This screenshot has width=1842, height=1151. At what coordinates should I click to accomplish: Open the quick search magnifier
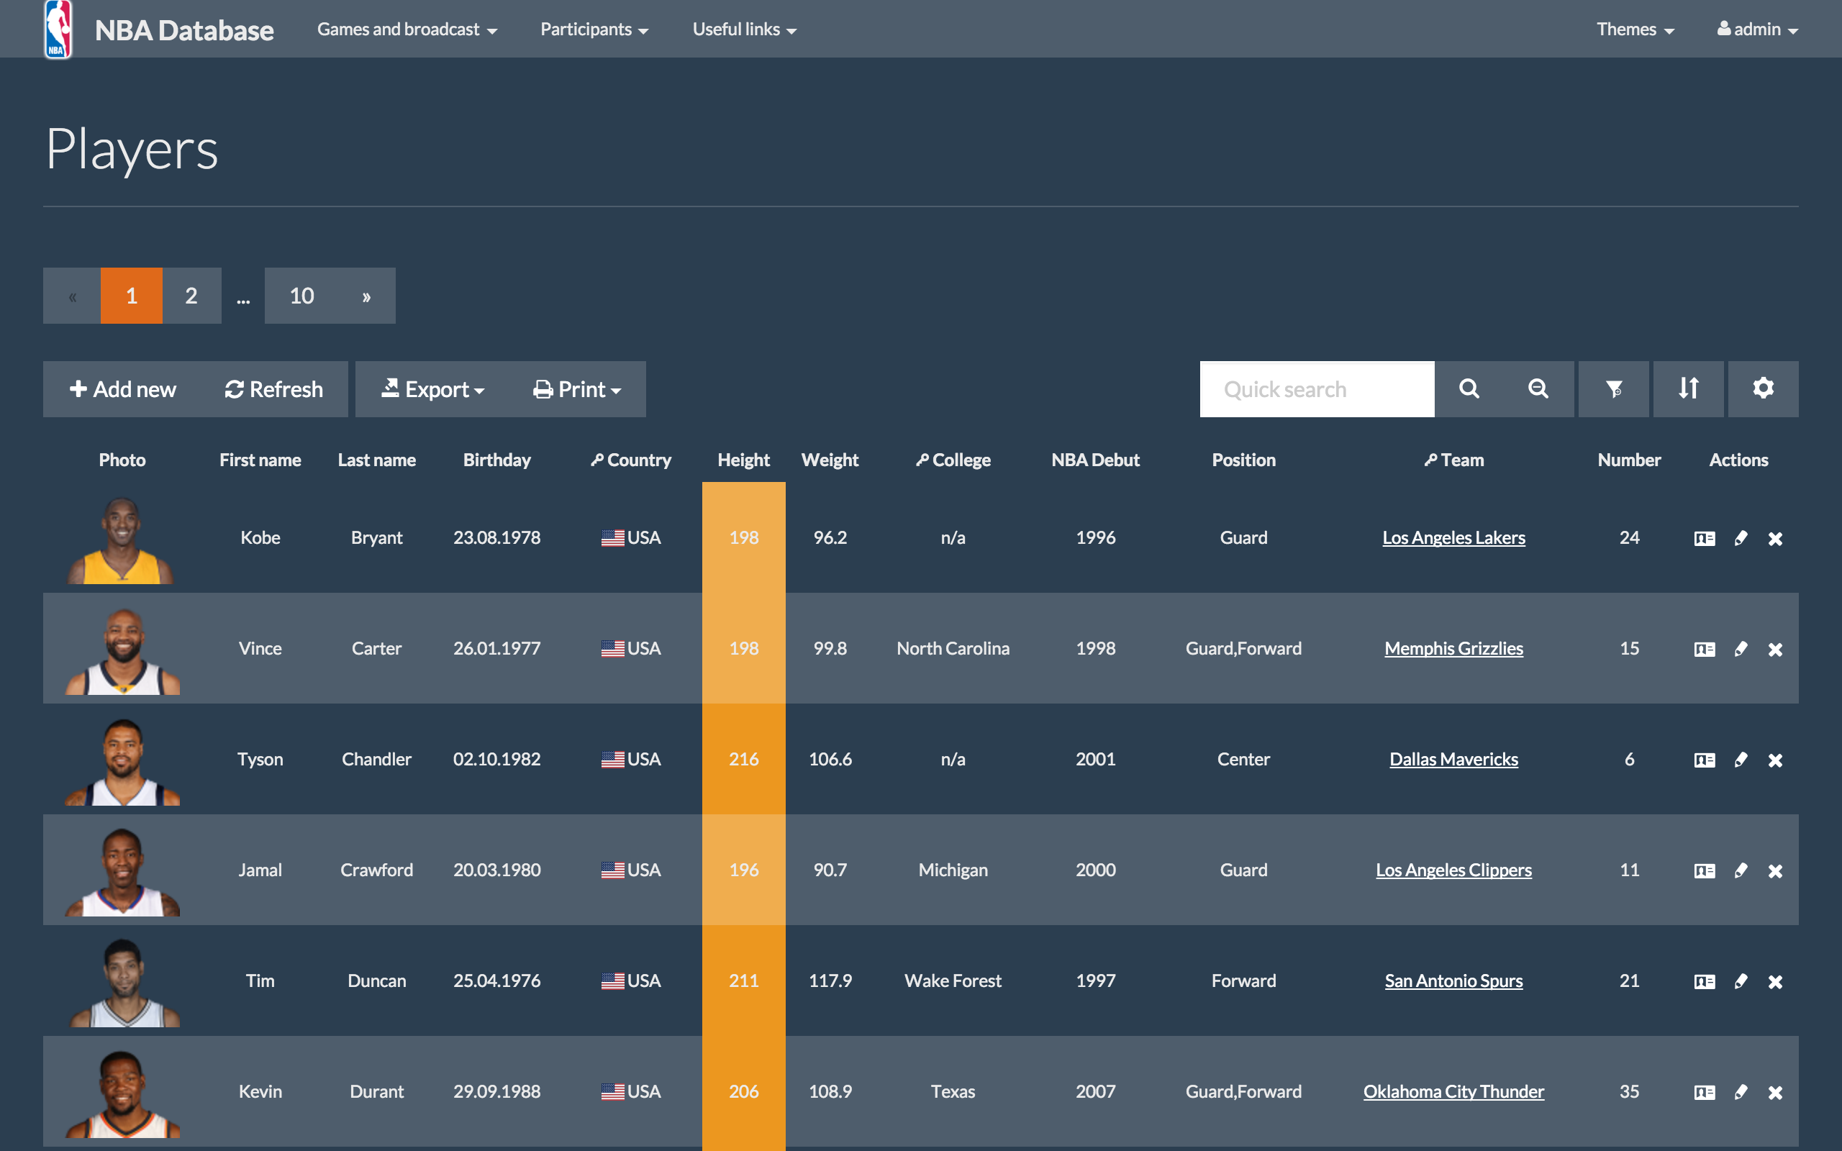point(1469,389)
